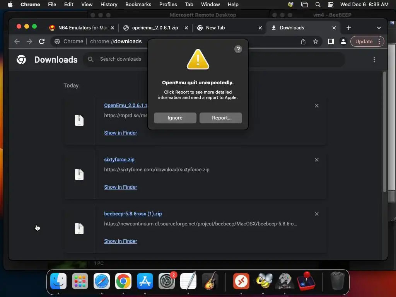
Task: Open the beebeep-5.8.6-osx (1).zip link
Action: [x=133, y=213]
